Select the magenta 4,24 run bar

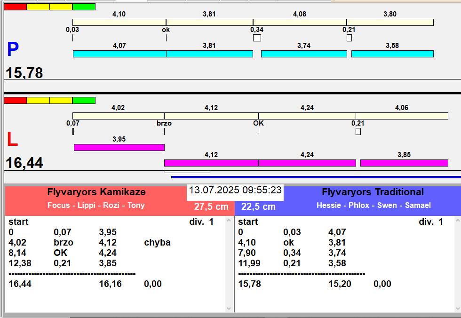(307, 163)
